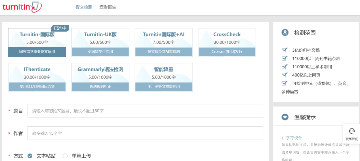Click the 题目 title input field
Image resolution: width=360 pixels, height=161 pixels.
[x=145, y=111]
